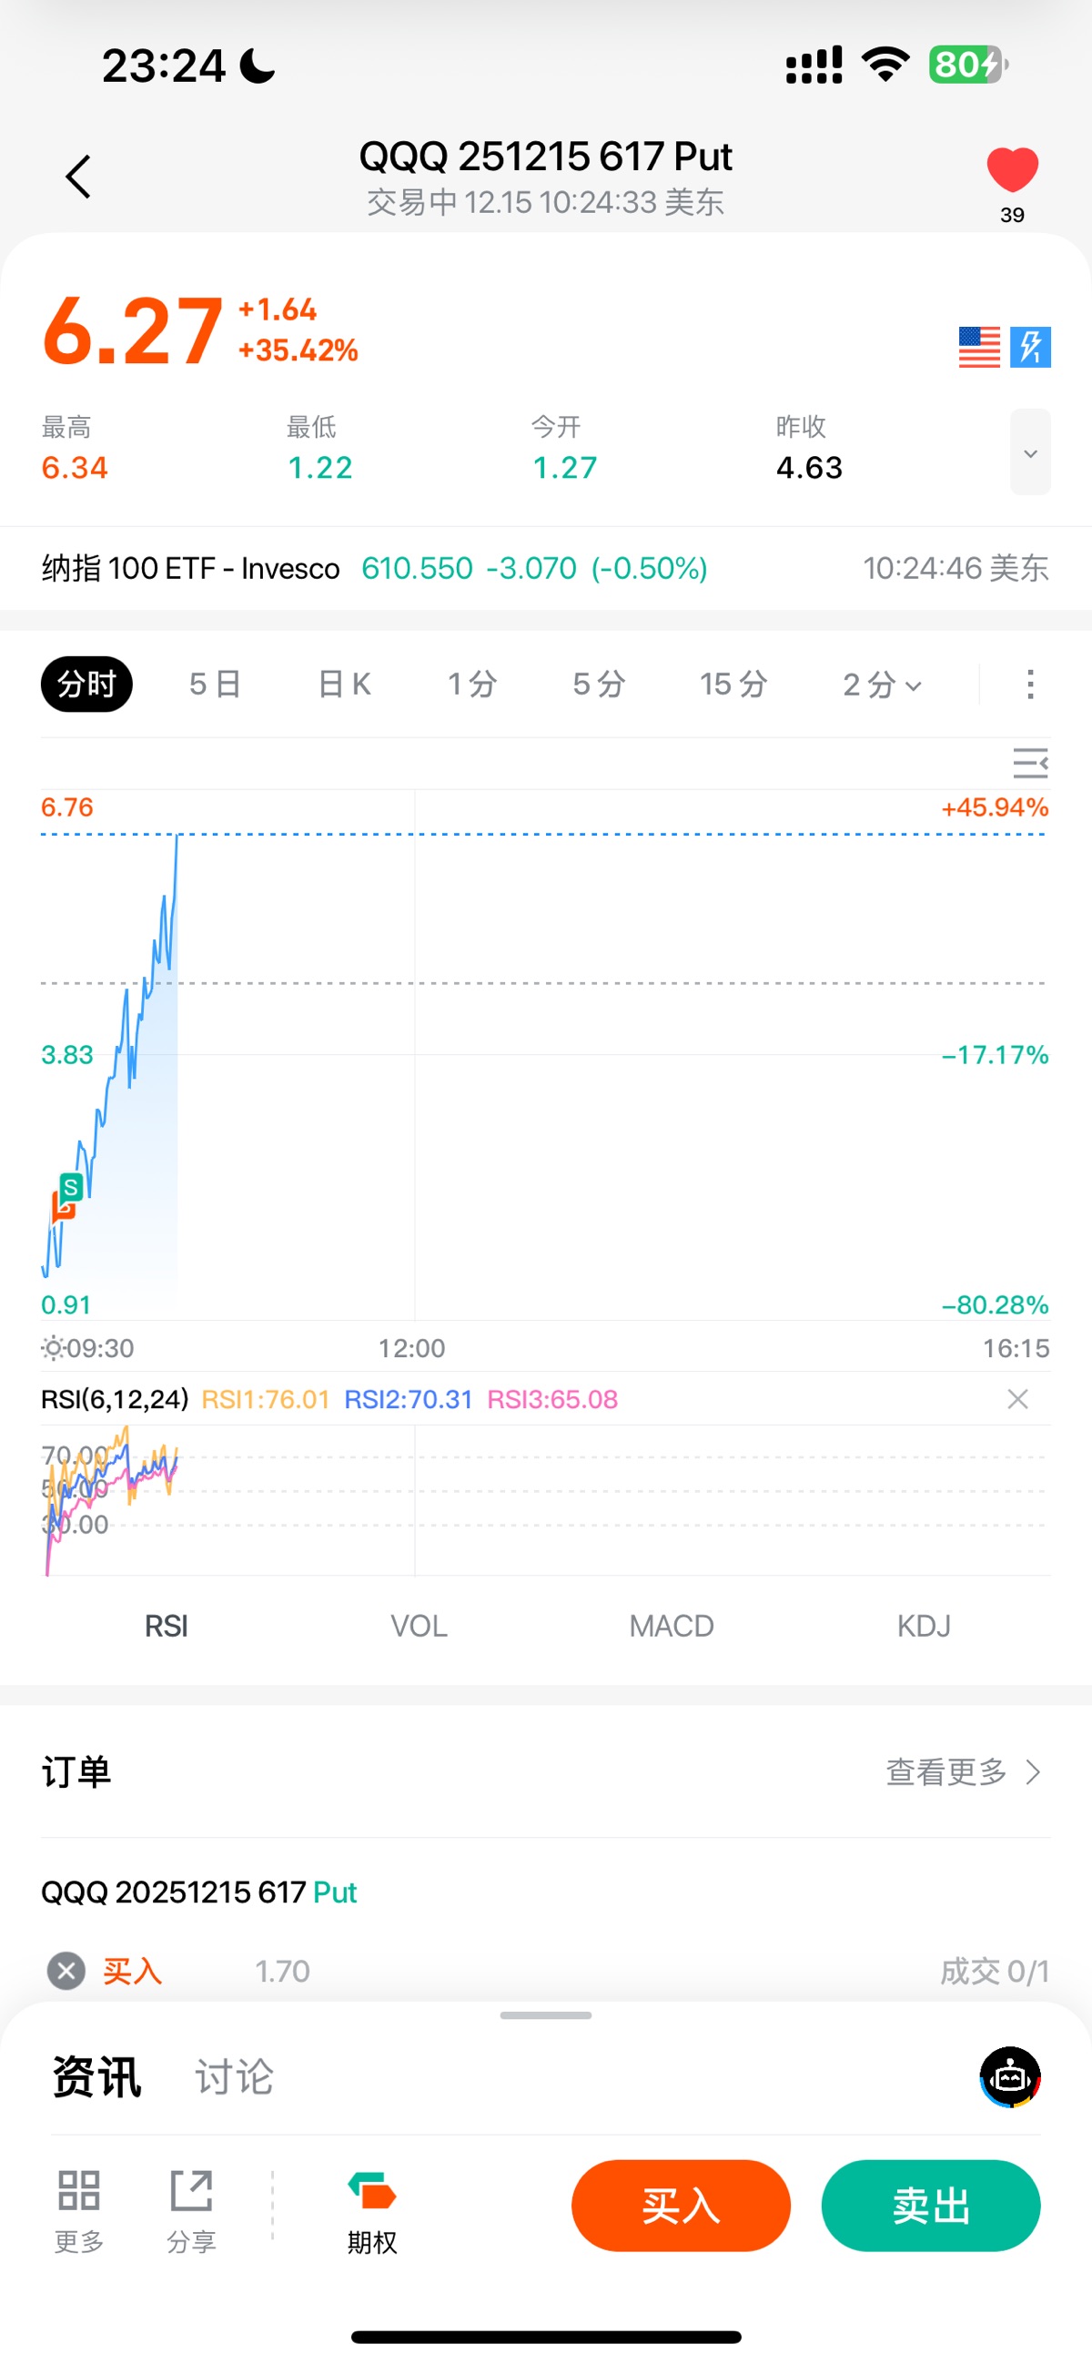Open the three-dot chart options menu

click(1030, 685)
